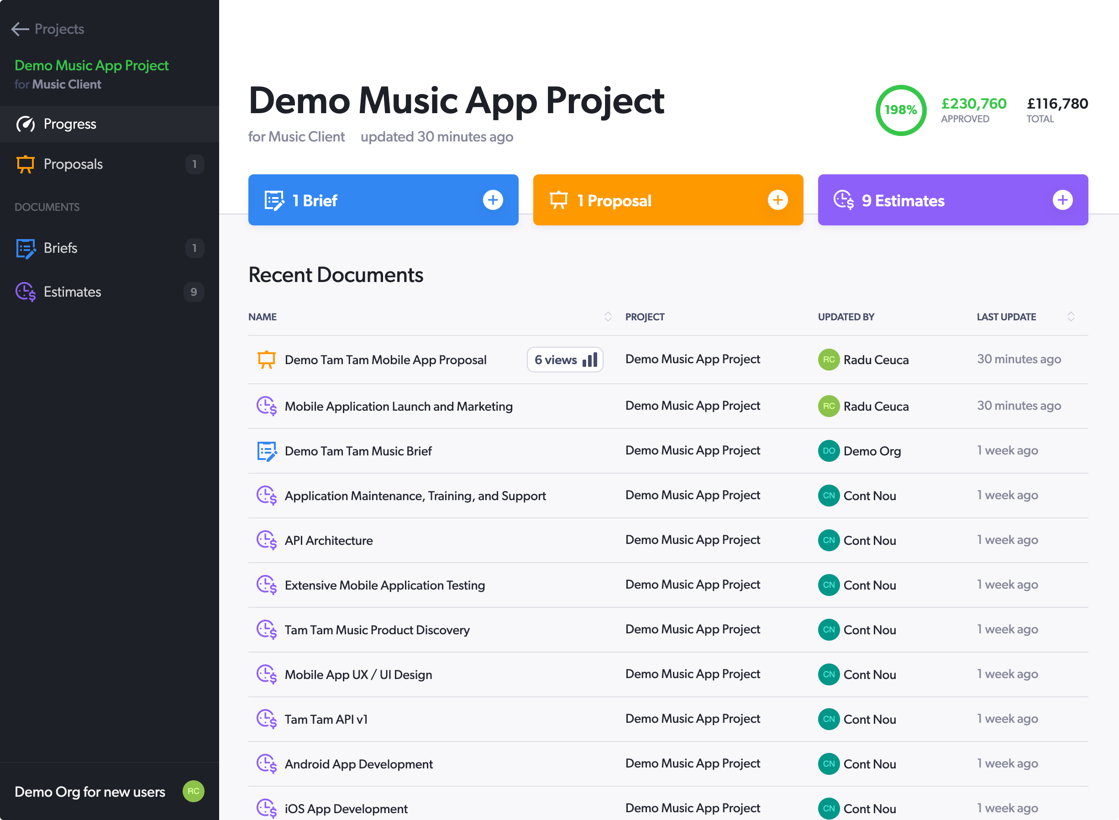Click the plus icon on Brief card

coord(493,200)
